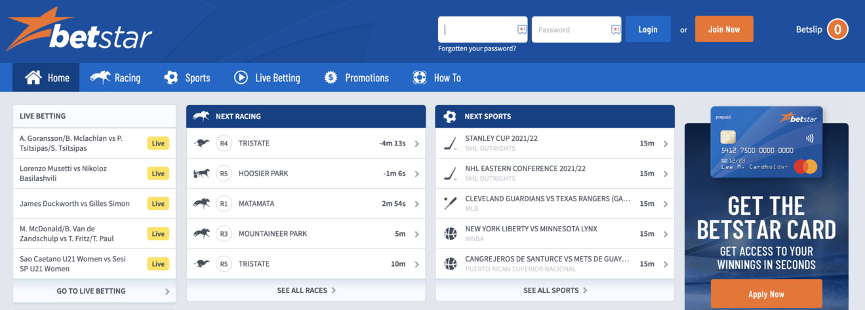Click the Apply Now button
The height and width of the screenshot is (310, 865).
click(767, 294)
